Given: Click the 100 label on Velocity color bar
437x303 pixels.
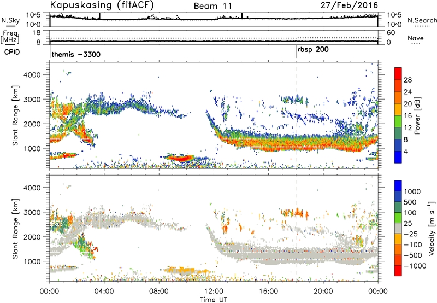Looking at the screenshot, I should point(410,213).
